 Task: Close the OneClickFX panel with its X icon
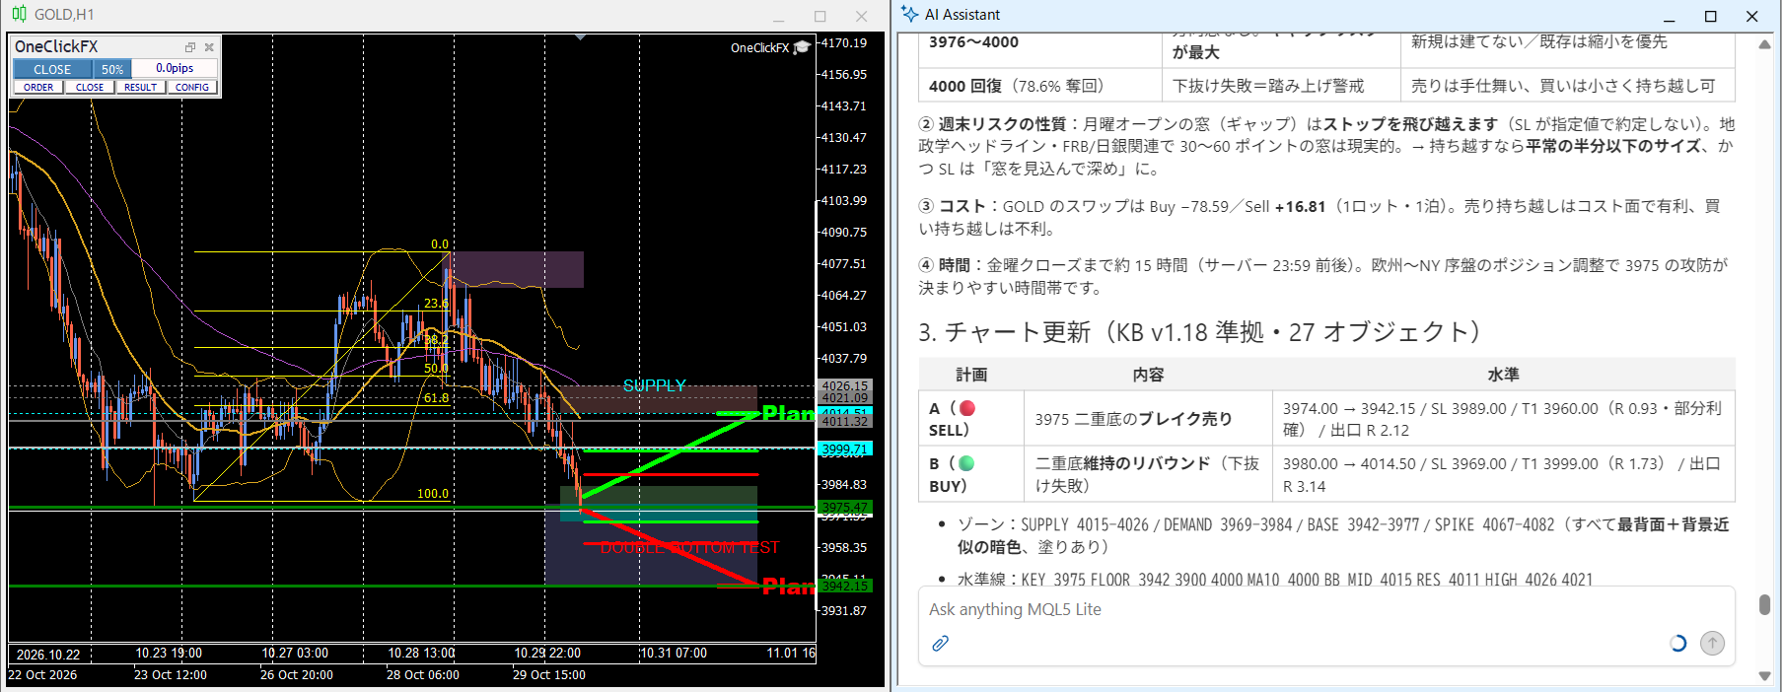click(209, 47)
